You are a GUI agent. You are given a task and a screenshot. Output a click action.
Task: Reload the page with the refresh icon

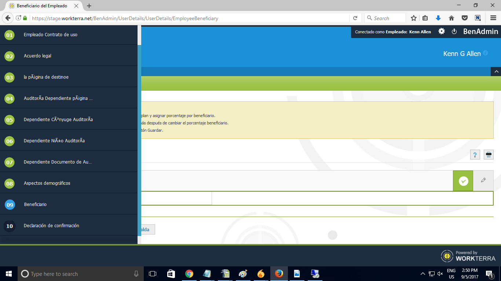point(355,18)
